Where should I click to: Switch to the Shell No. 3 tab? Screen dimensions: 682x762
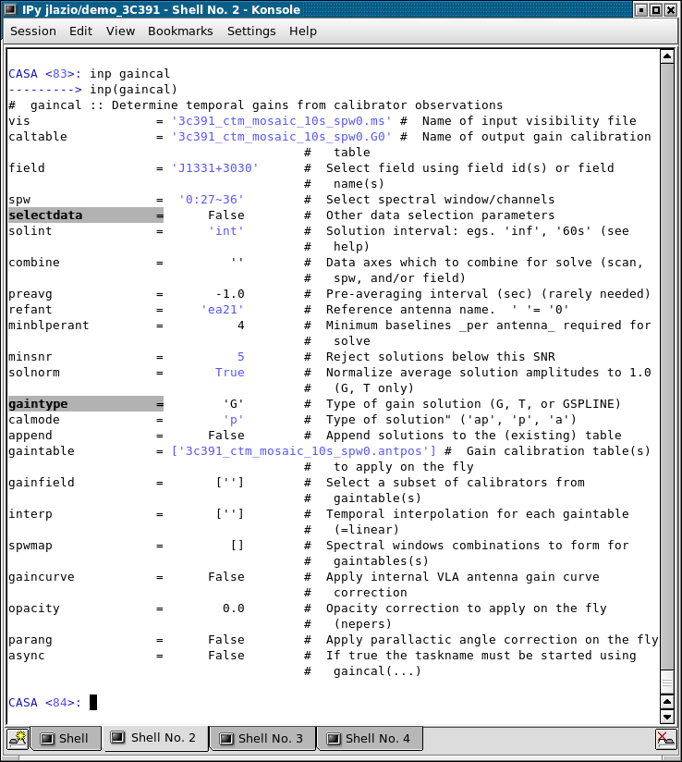[262, 739]
